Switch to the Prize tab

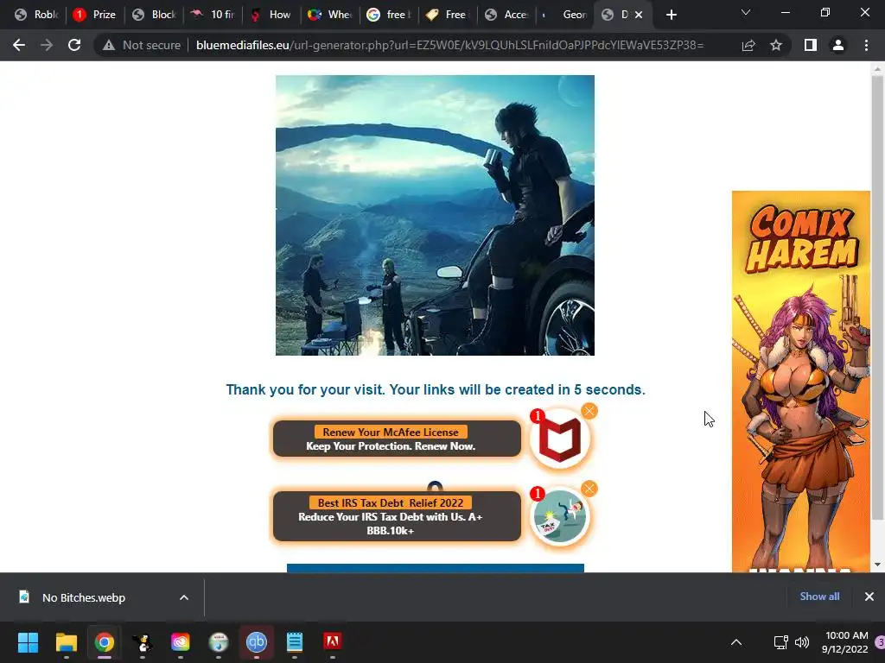[x=94, y=15]
